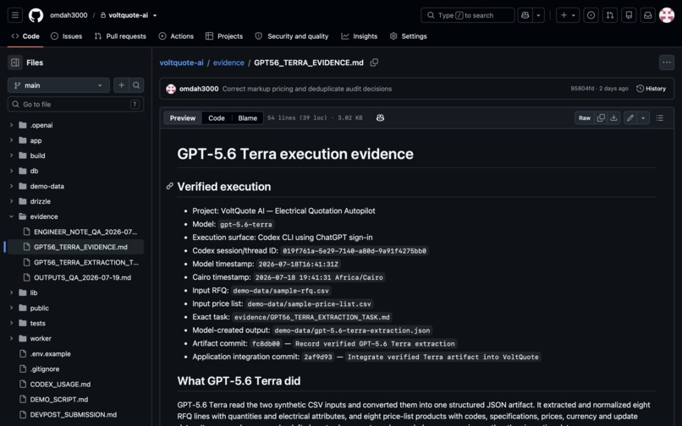Open the create new plus menu
Image resolution: width=682 pixels, height=426 pixels.
click(568, 15)
